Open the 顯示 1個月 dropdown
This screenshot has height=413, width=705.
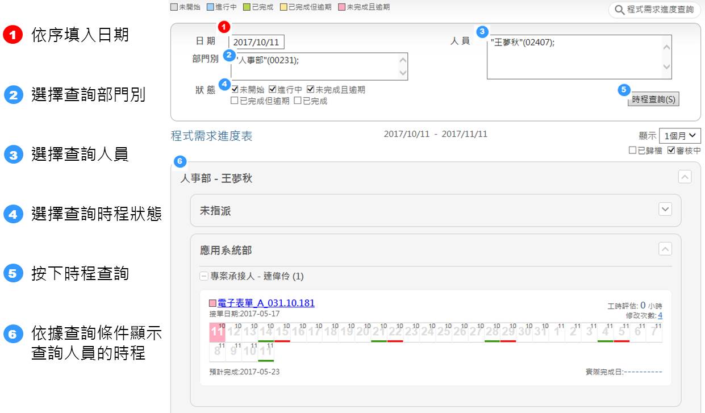click(679, 136)
